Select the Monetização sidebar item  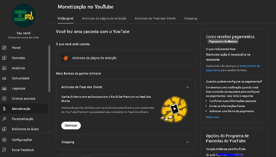click(24, 109)
